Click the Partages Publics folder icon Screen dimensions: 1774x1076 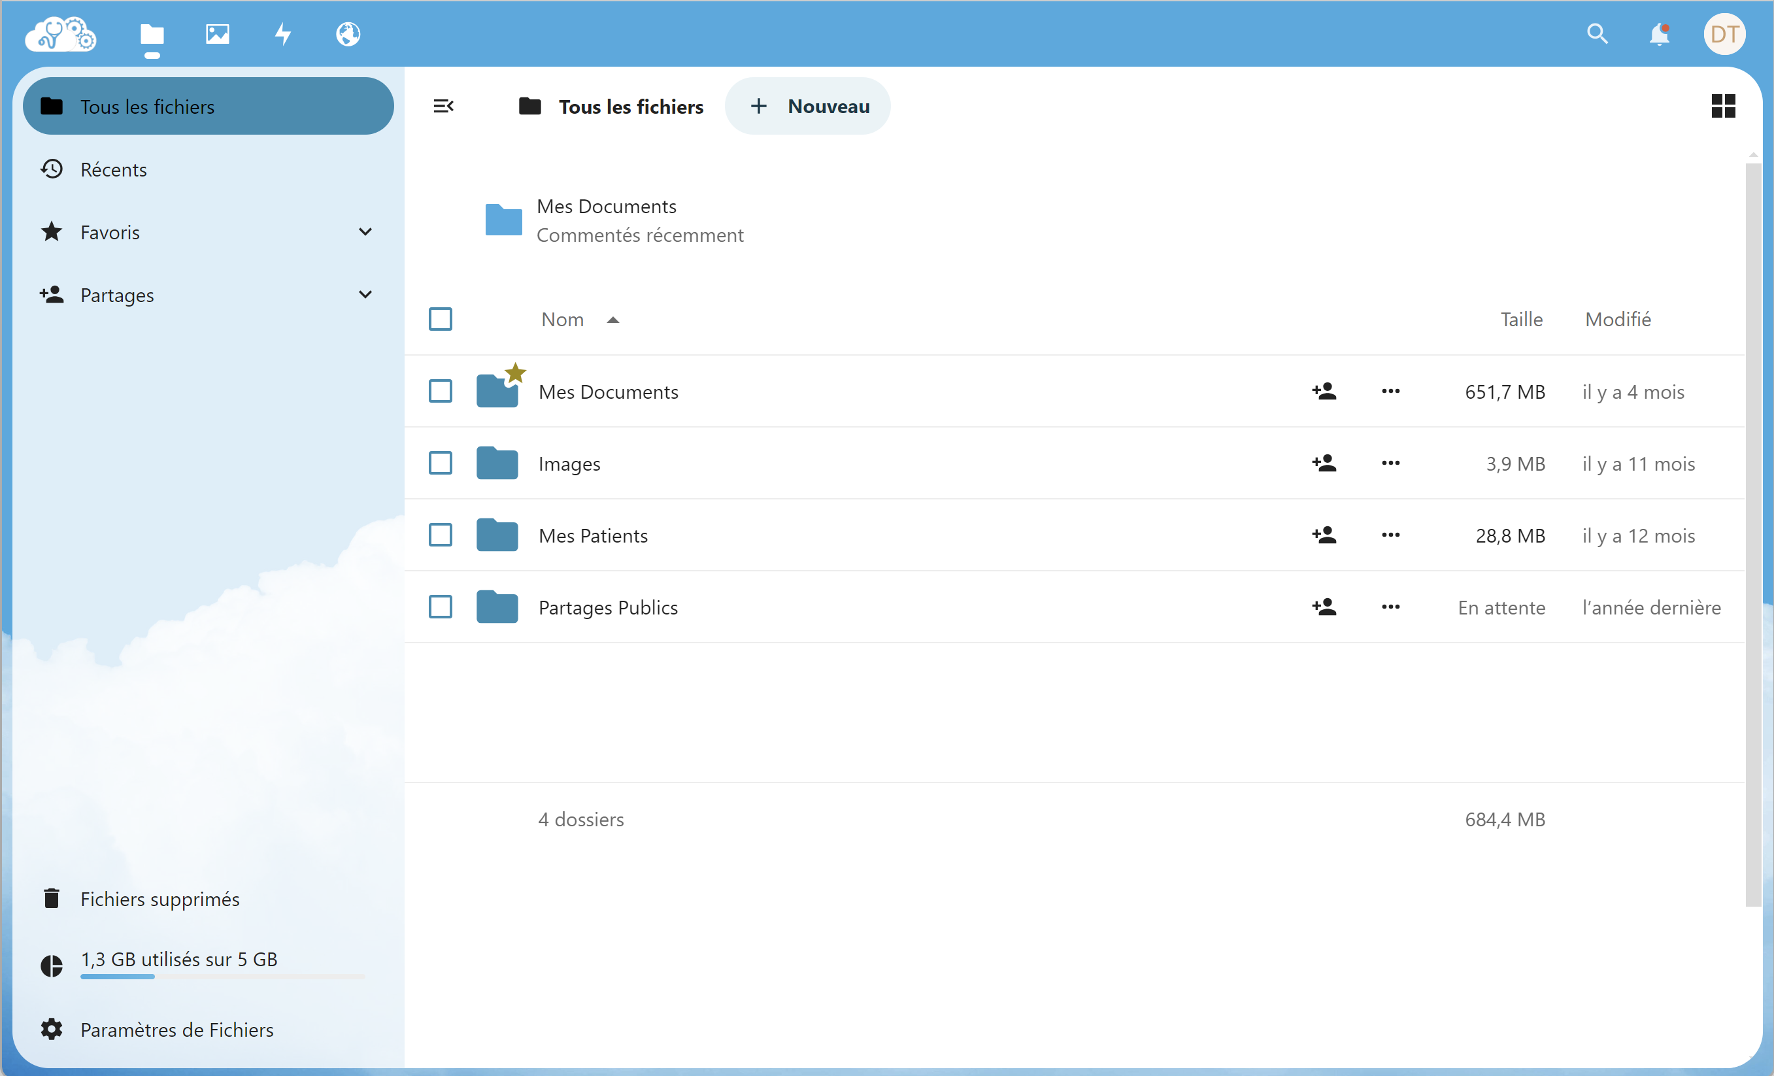tap(497, 607)
